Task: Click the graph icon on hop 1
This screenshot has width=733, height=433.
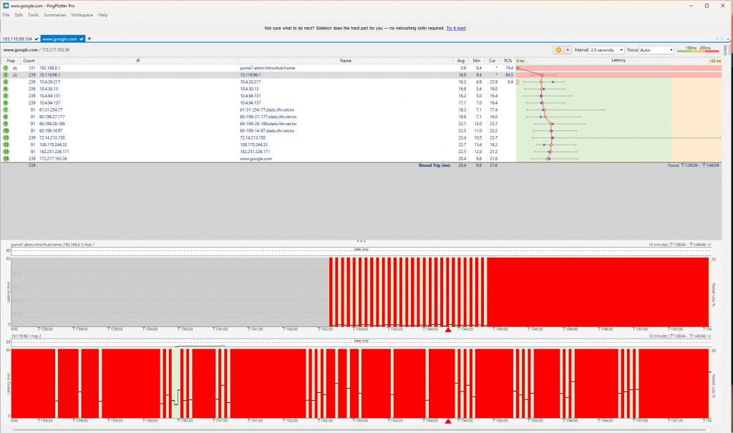Action: (x=15, y=68)
